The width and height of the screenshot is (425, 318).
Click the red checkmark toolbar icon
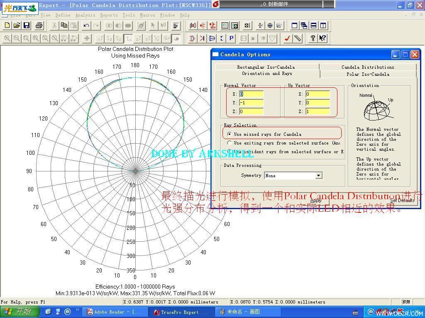(x=287, y=39)
